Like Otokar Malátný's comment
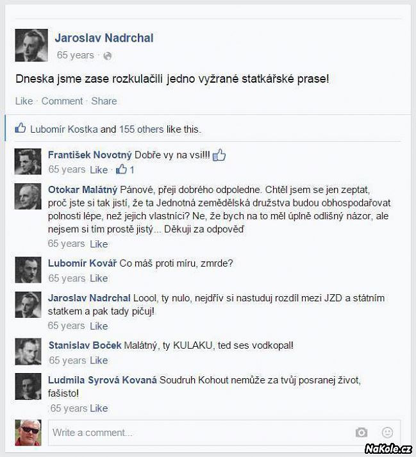The image size is (416, 457). pos(99,244)
